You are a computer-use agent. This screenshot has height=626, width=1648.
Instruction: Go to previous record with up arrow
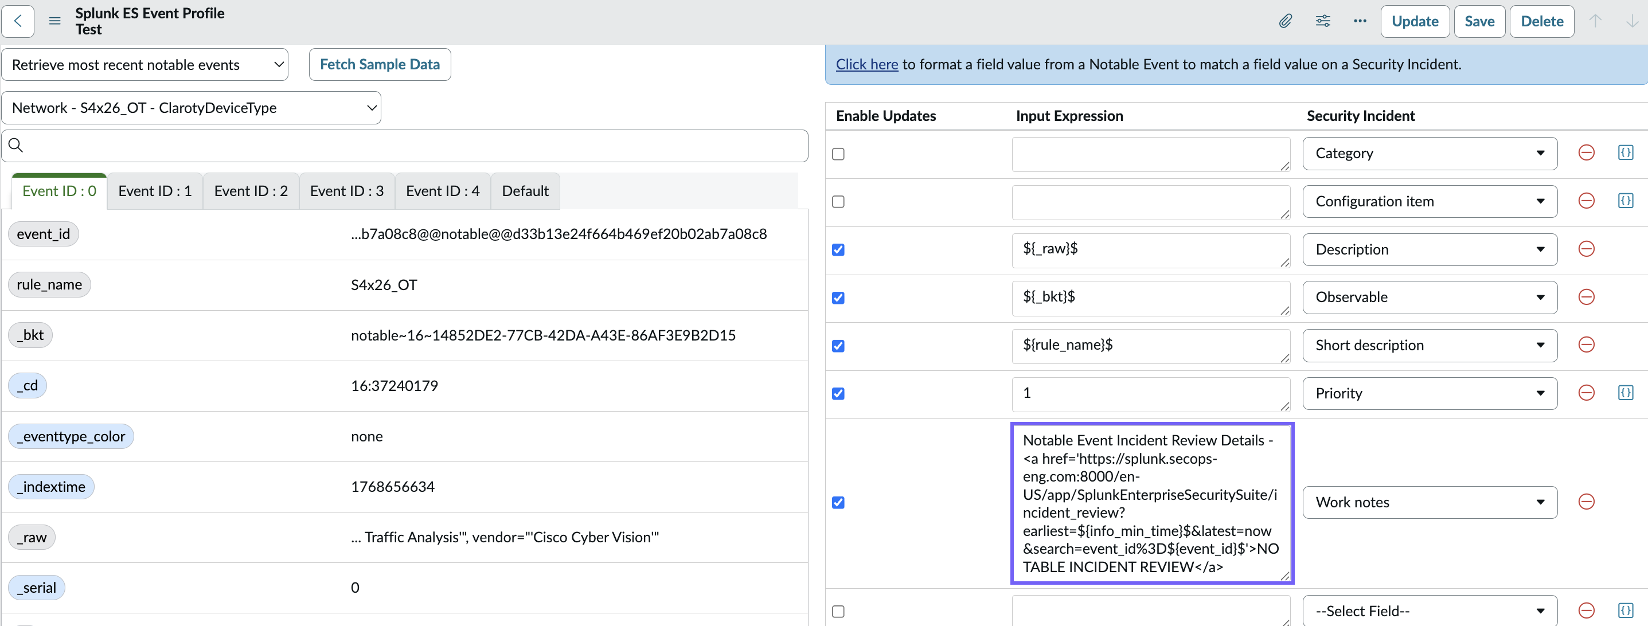[x=1596, y=21]
